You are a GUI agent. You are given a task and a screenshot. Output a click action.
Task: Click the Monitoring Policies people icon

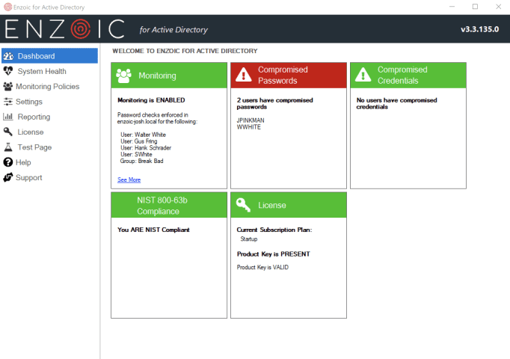[8, 87]
